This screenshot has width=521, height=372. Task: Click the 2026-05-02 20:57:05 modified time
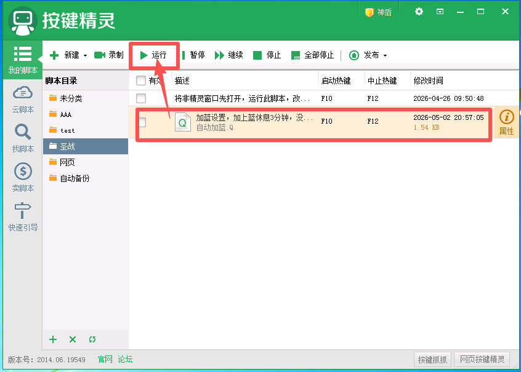pos(448,117)
